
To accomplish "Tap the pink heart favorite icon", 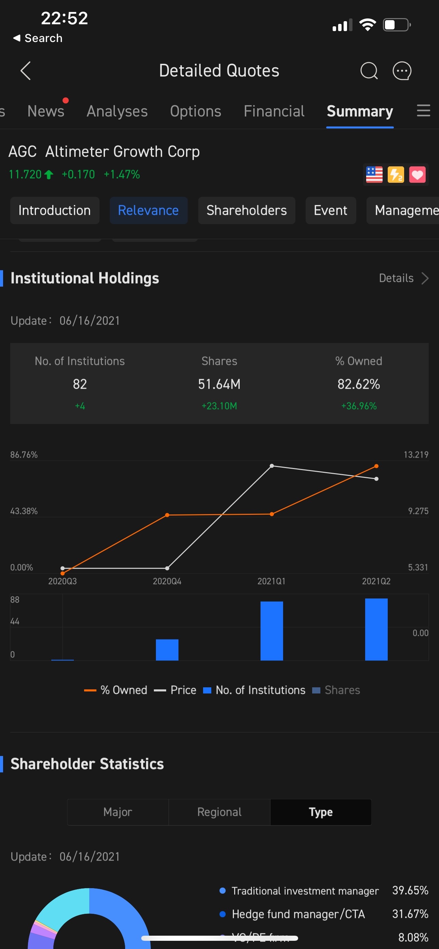I will coord(417,175).
